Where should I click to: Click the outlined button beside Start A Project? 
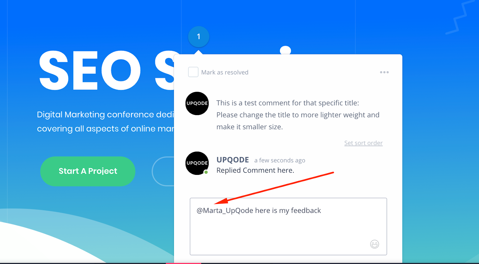click(x=163, y=171)
